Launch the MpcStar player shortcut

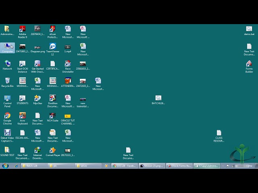[x=37, y=100]
